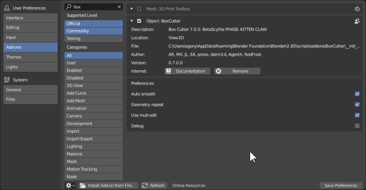The width and height of the screenshot is (366, 190).
Task: Click the System sliders icon
Action: 7,80
